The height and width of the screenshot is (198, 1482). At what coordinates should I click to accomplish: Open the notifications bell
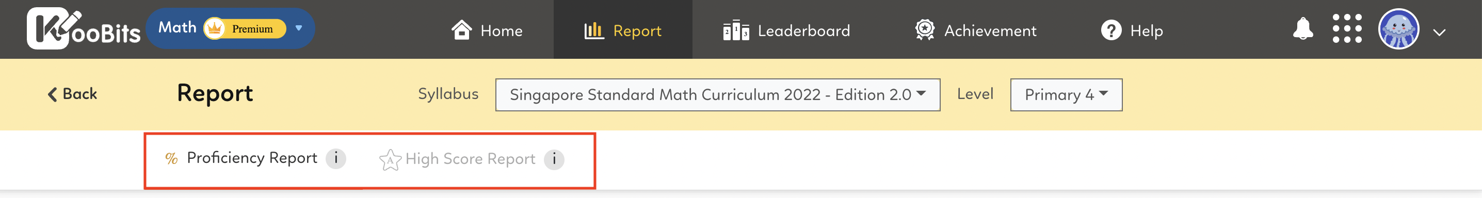click(x=1303, y=29)
